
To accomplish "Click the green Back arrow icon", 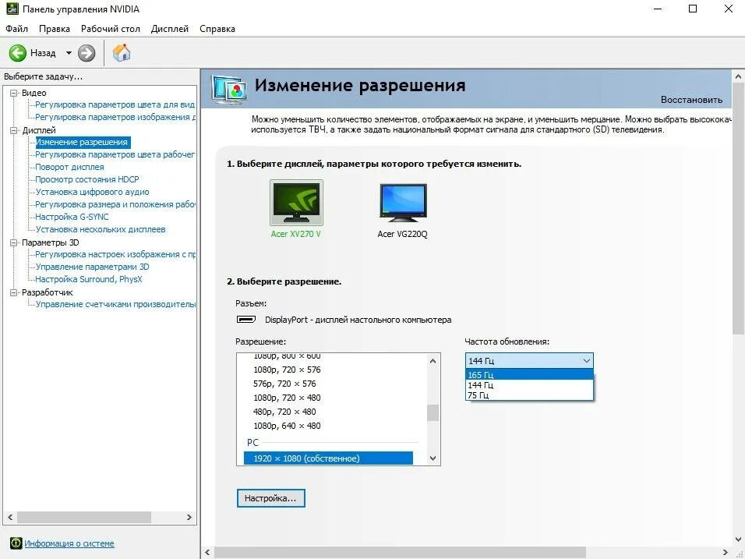I will point(18,53).
